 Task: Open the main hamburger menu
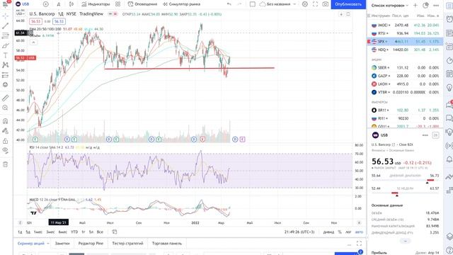[x=5, y=4]
